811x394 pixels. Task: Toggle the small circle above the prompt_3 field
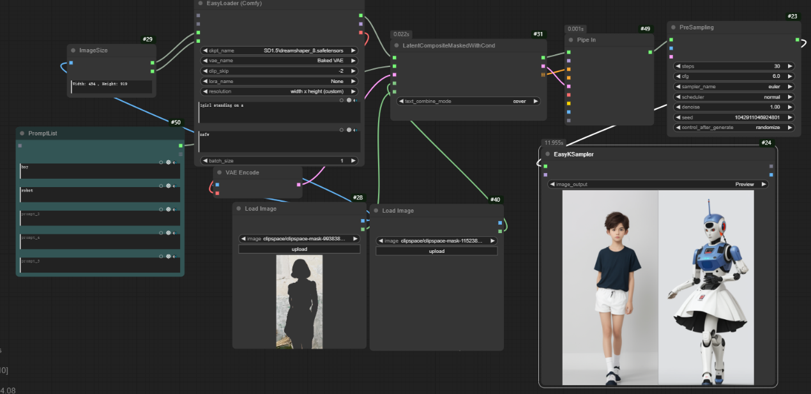[x=161, y=209]
